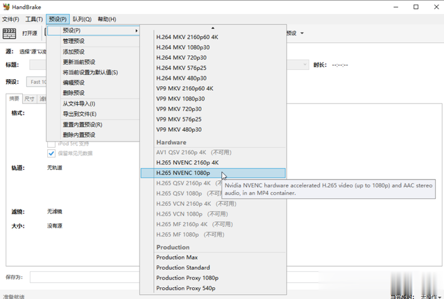Click the 无轨道 track value text
Image resolution: width=444 pixels, height=299 pixels.
point(55,168)
